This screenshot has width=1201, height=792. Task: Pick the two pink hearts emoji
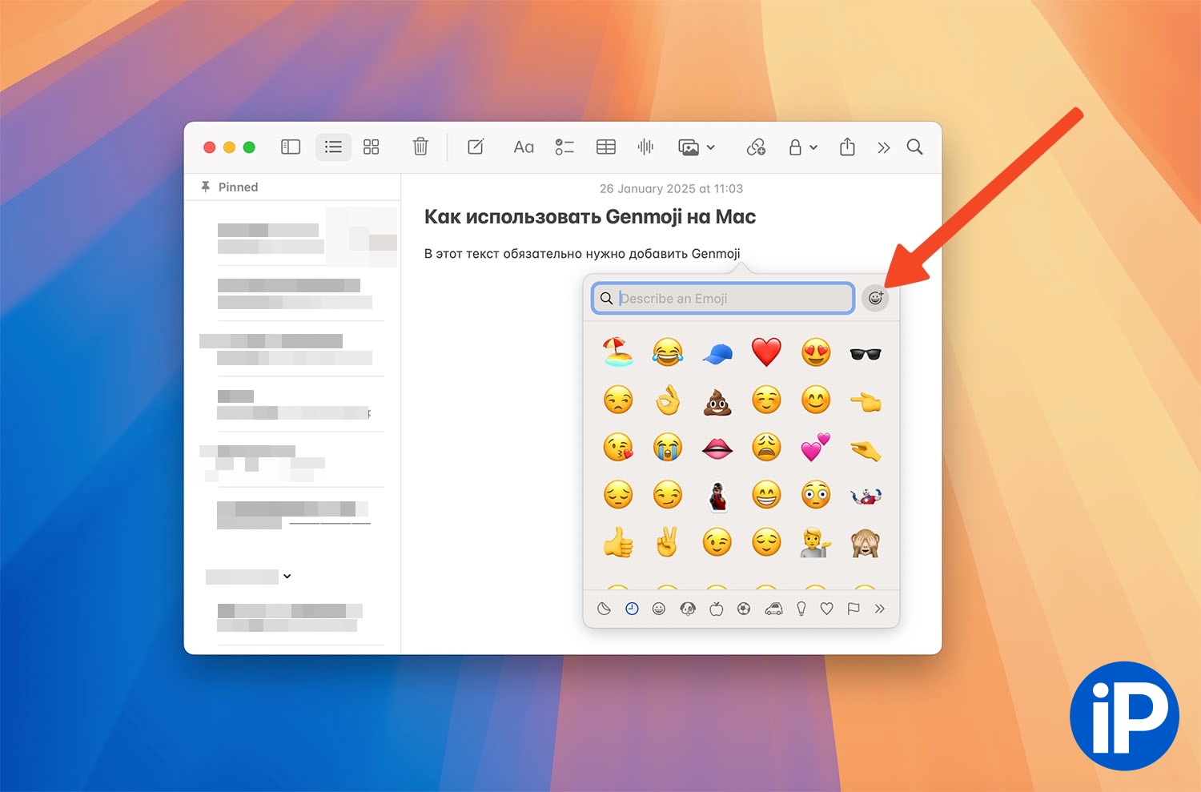tap(816, 447)
